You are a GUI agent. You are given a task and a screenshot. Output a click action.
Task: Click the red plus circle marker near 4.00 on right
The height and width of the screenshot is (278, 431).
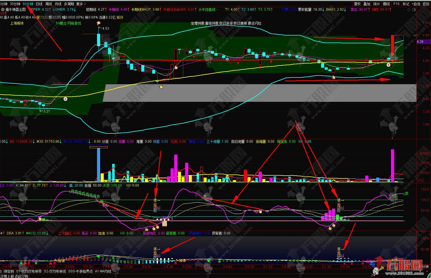click(388, 65)
